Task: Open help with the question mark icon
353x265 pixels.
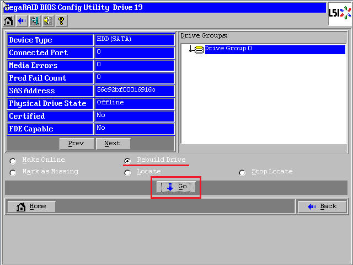Action: click(61, 21)
